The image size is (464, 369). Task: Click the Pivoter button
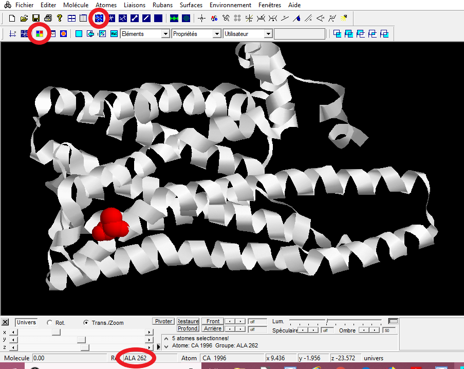point(163,321)
